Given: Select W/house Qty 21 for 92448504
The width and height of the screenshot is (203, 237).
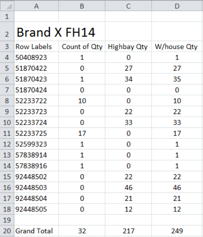Looking at the screenshot, I should 177,198.
